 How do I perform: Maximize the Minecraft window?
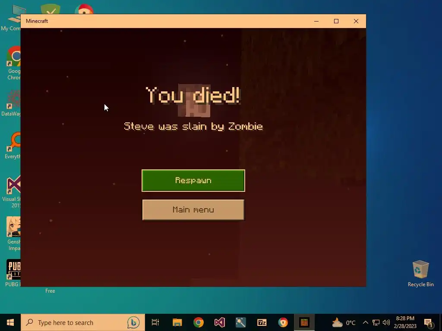point(336,21)
